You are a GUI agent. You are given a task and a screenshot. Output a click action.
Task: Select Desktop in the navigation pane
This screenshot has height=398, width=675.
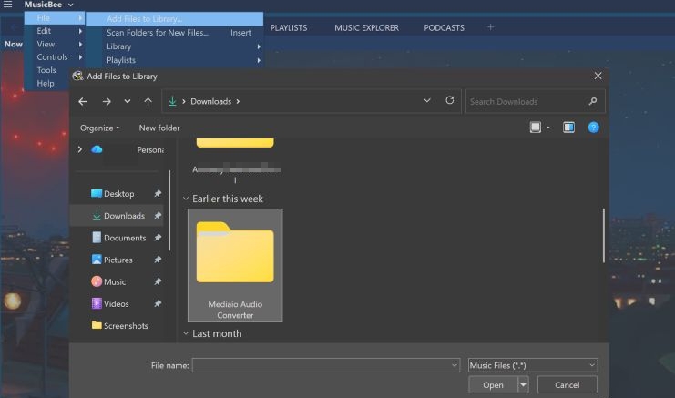(x=118, y=194)
